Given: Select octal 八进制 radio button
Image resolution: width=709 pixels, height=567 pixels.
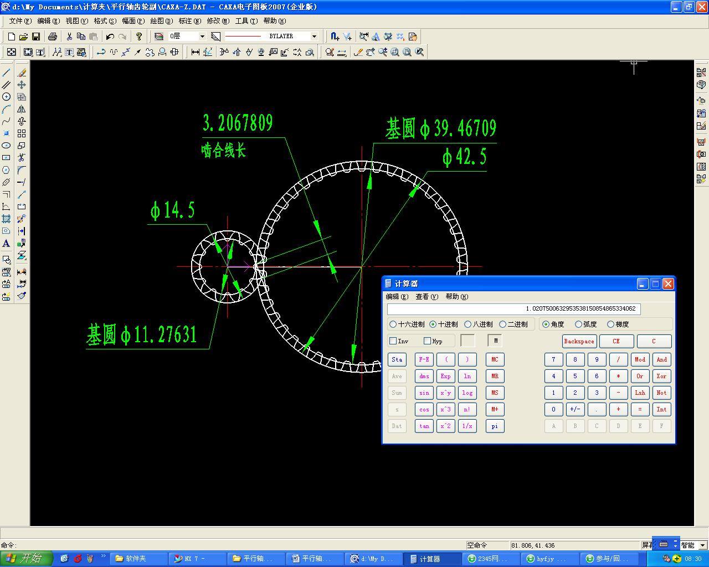Looking at the screenshot, I should point(479,324).
